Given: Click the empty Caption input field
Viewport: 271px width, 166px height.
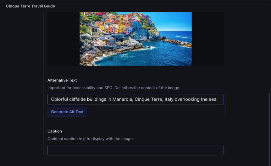Looking at the screenshot, I should point(135,150).
